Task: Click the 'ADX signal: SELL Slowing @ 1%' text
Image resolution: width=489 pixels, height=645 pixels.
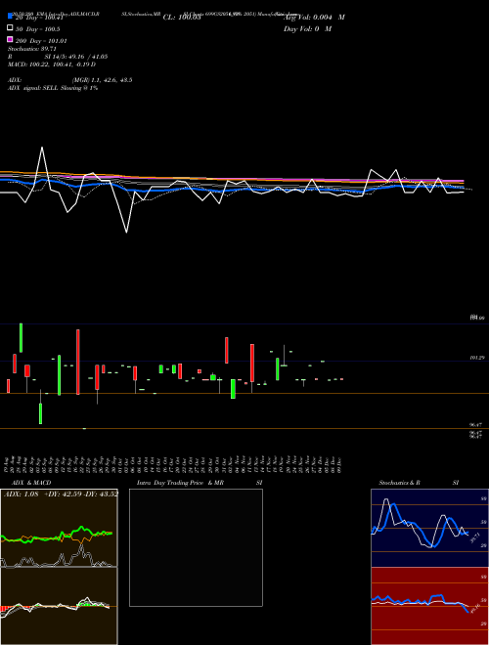Action: (x=53, y=88)
